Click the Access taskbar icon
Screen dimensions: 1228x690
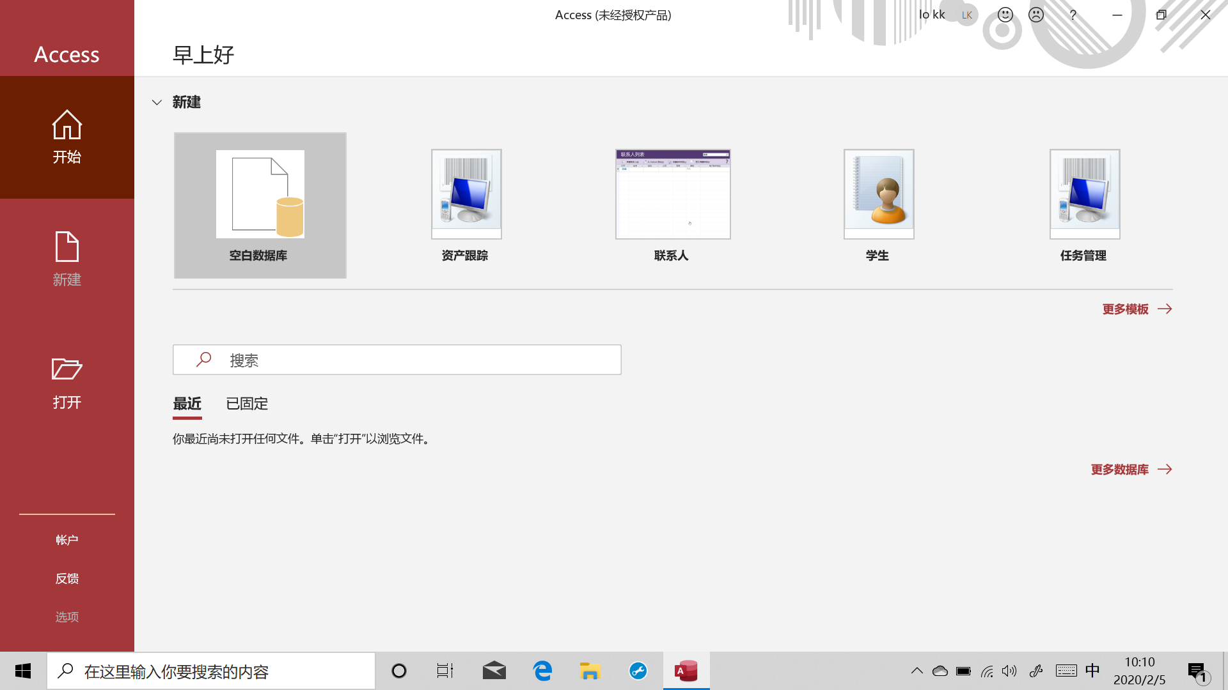[686, 671]
